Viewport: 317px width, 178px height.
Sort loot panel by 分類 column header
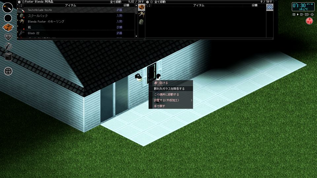[x=254, y=6]
